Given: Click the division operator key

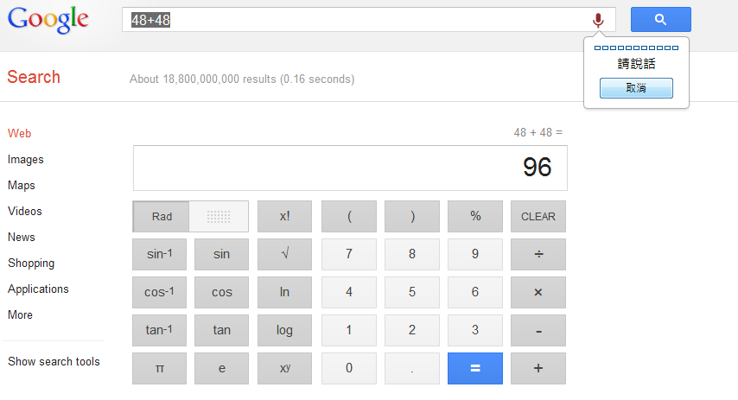Looking at the screenshot, I should (x=538, y=254).
